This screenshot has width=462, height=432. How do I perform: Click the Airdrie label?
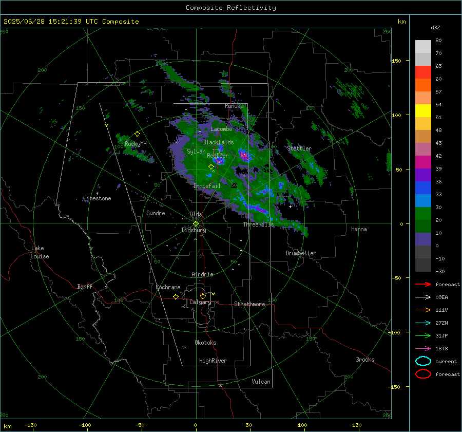[x=202, y=274]
